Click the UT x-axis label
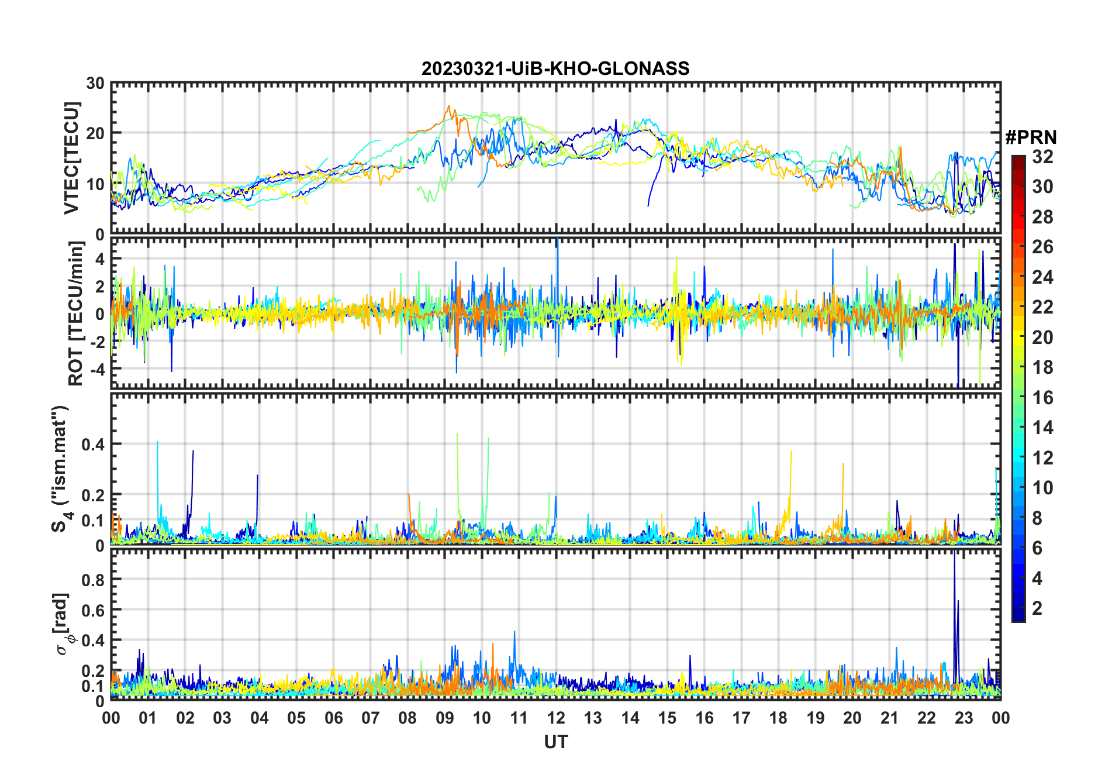This screenshot has width=1112, height=778. (556, 742)
